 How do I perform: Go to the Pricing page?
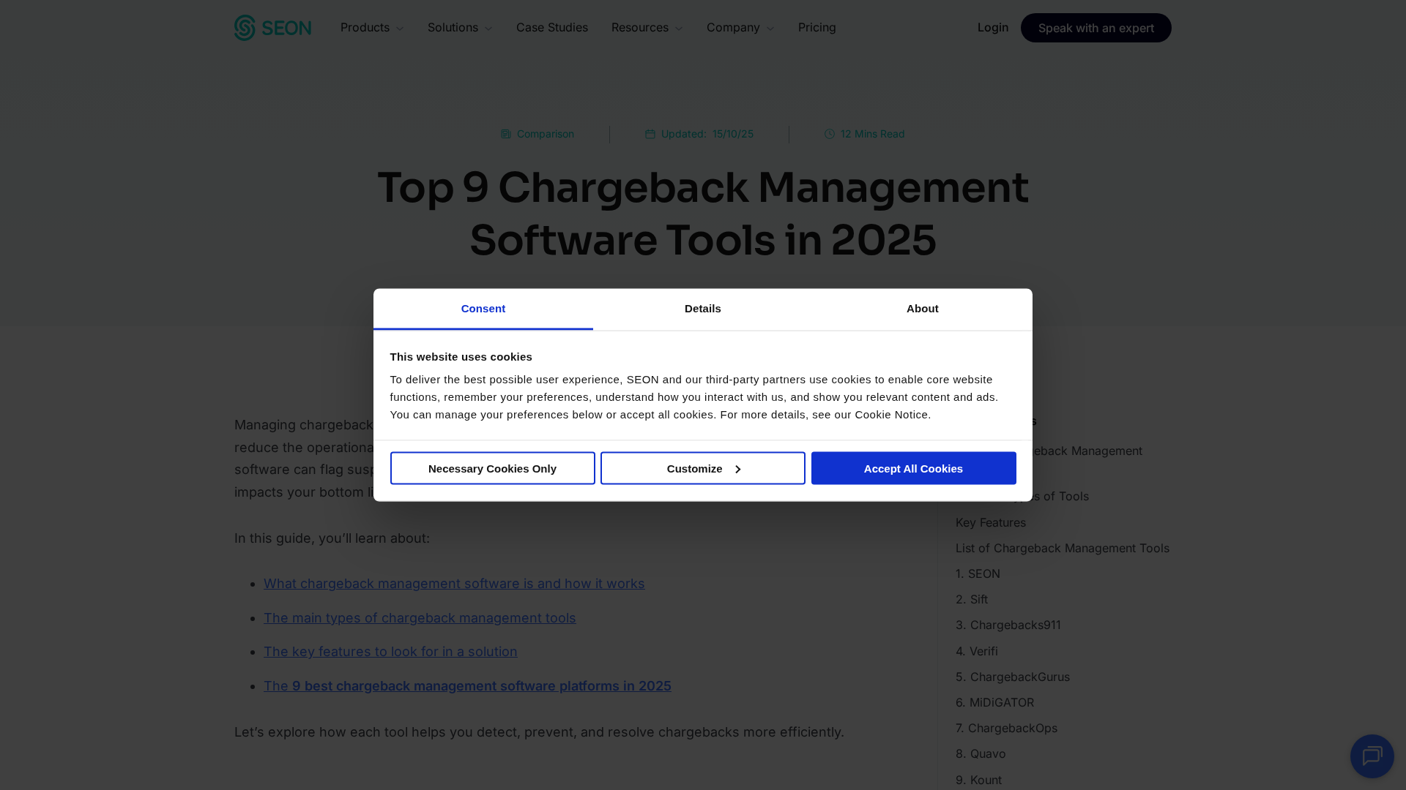tap(817, 28)
